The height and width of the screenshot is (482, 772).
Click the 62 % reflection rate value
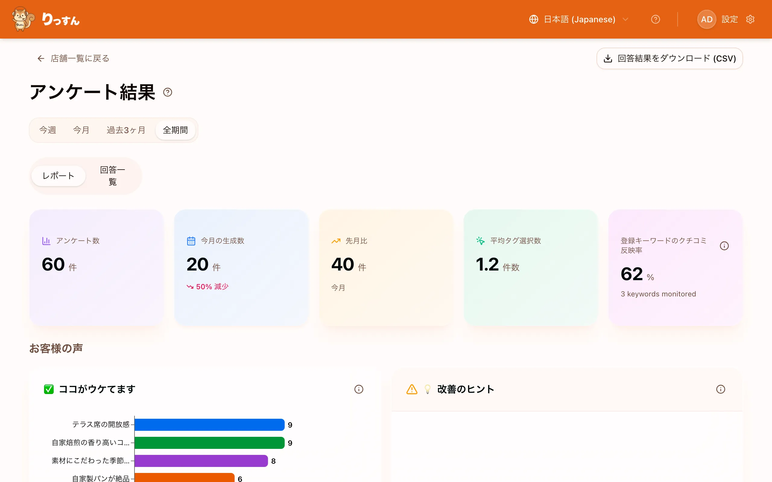pos(638,274)
